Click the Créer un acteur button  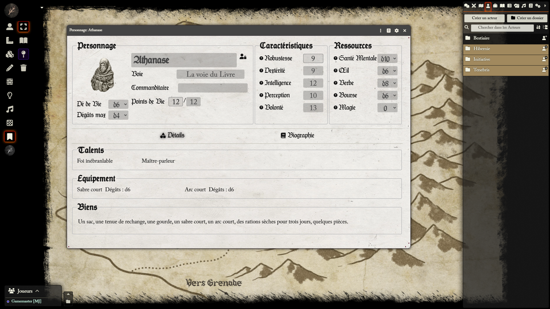[484, 18]
